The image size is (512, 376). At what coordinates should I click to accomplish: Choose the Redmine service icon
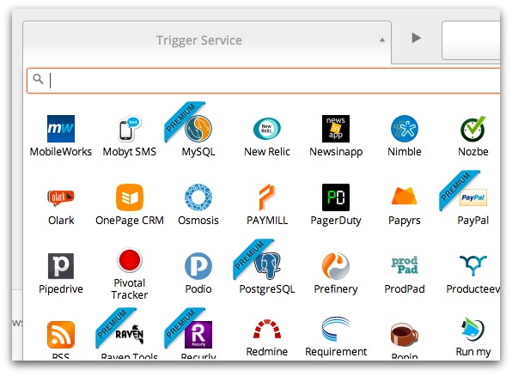(267, 329)
